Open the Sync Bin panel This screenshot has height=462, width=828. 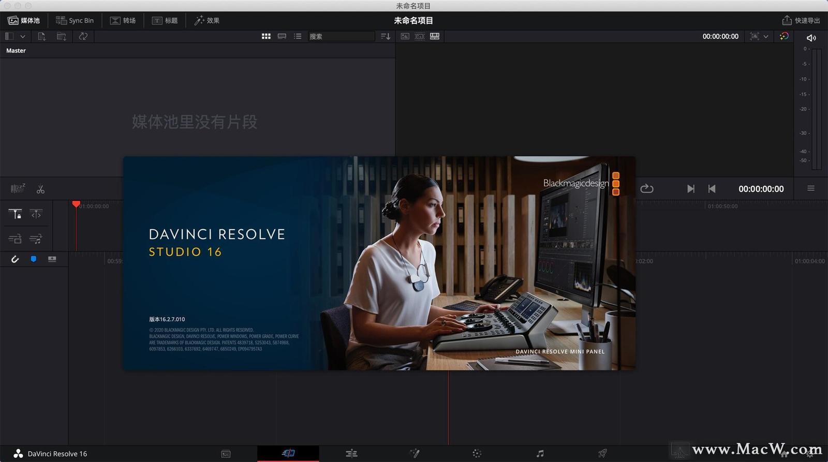[x=75, y=20]
